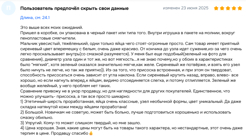
Task: Click the name "Пользователь предпочёл скрыть свои данные"
Action: pos(74,8)
